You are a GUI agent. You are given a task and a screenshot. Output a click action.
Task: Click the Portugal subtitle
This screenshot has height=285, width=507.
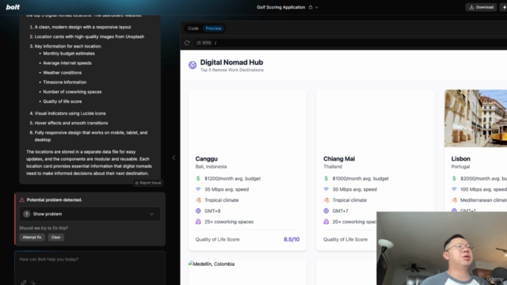click(460, 167)
